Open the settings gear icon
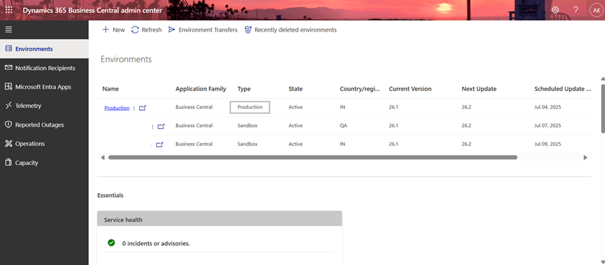Viewport: 605px width, 265px height. click(x=555, y=10)
